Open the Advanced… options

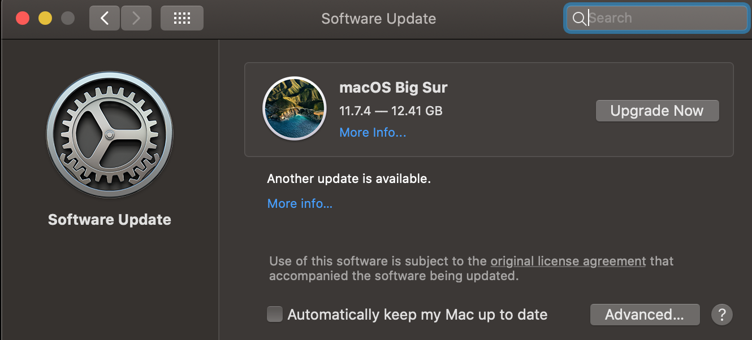(645, 315)
